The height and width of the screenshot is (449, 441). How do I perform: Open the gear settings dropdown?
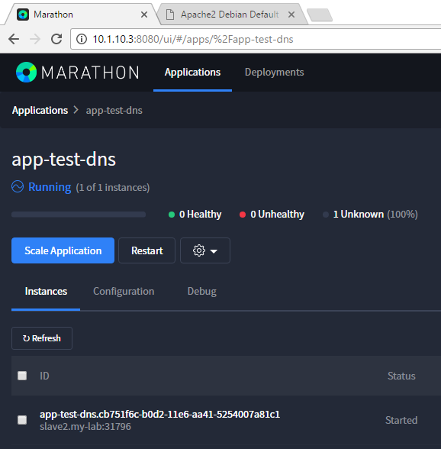coord(205,250)
